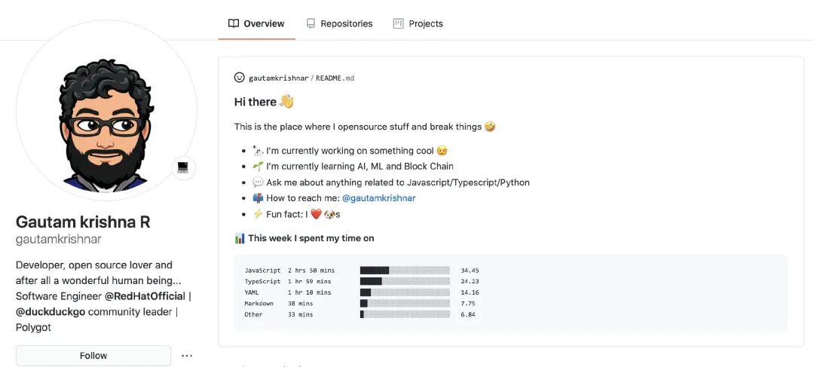The image size is (814, 367).
Task: Open the three-dots menu next to Follow
Action: pyautogui.click(x=187, y=356)
